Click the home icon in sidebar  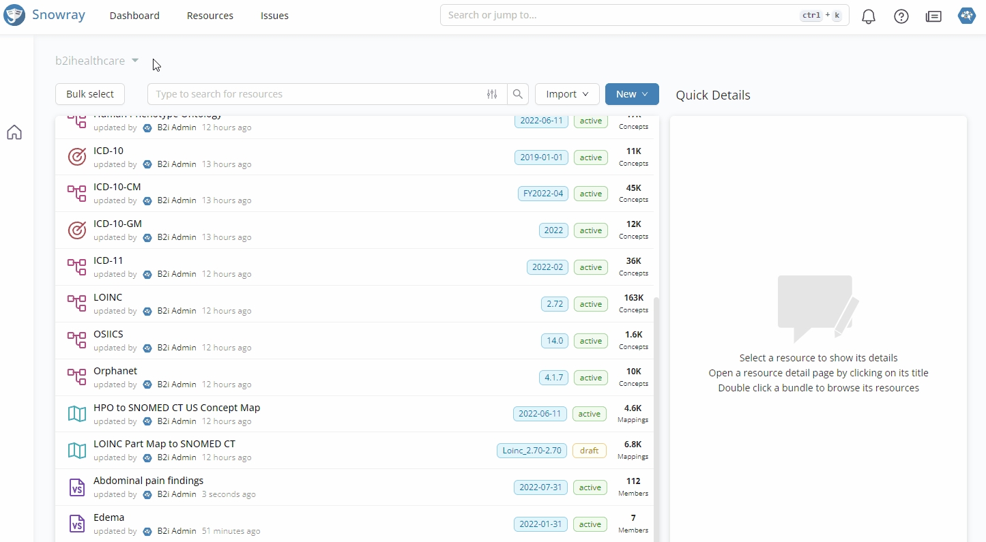14,132
